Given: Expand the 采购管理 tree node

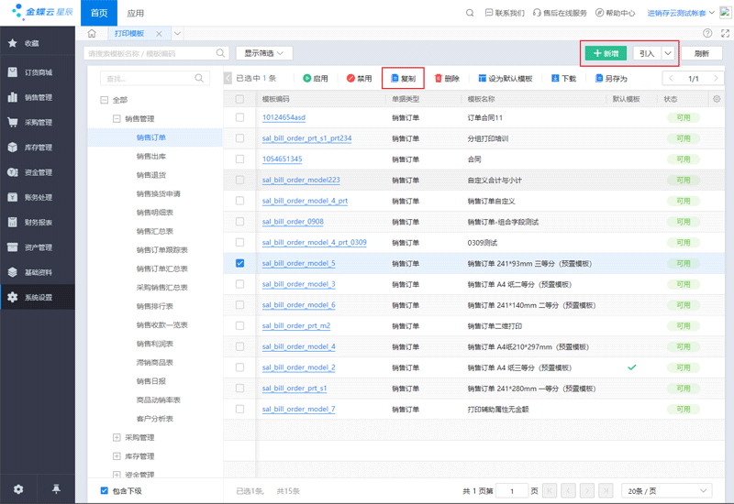Looking at the screenshot, I should point(117,437).
